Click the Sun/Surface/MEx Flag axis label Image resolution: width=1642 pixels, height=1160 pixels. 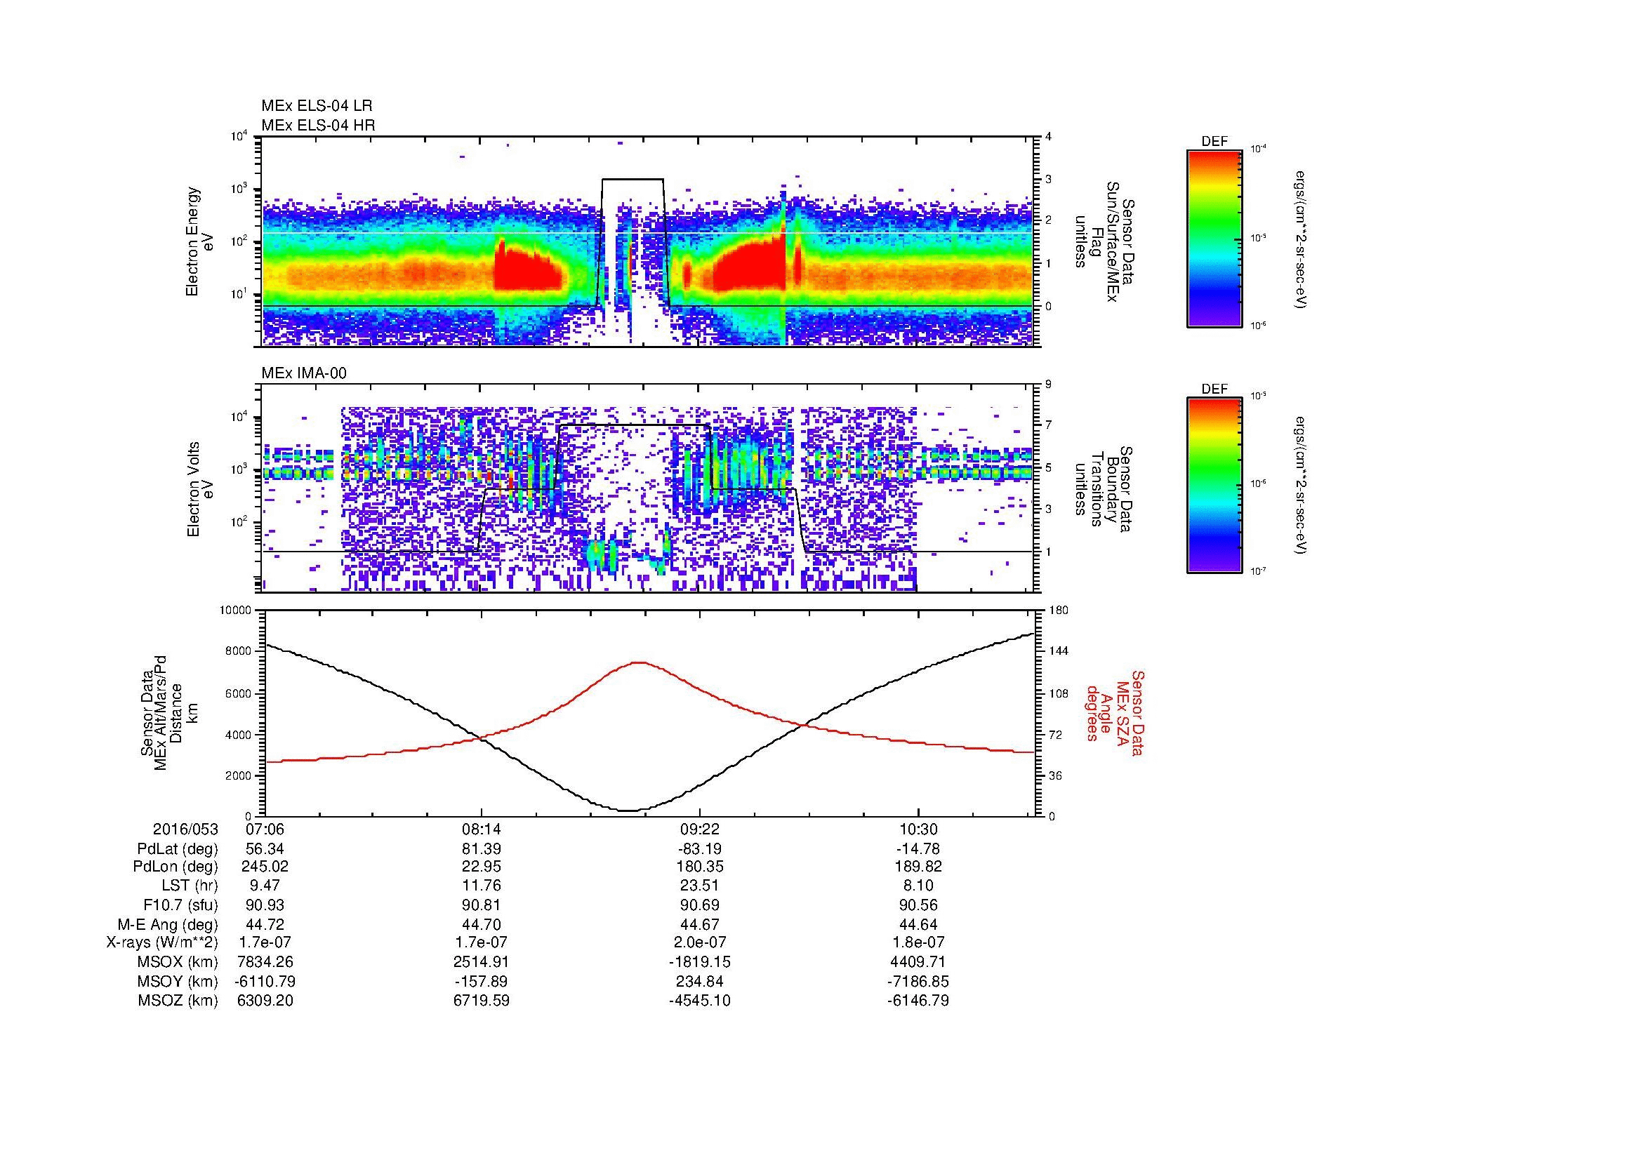click(1105, 241)
